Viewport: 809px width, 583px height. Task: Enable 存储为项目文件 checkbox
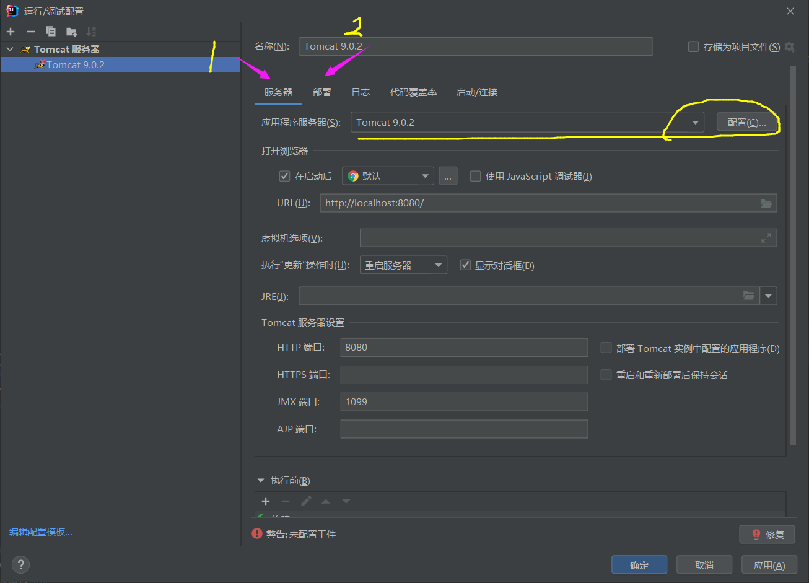coord(694,46)
